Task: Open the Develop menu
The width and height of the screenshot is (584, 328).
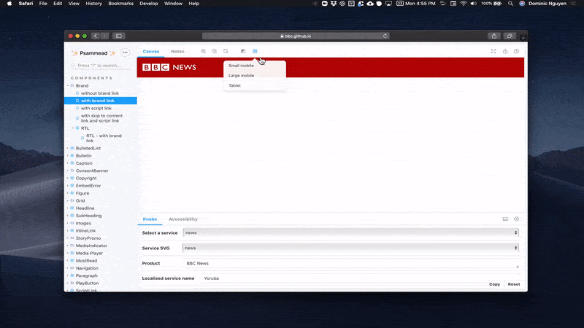Action: (149, 4)
